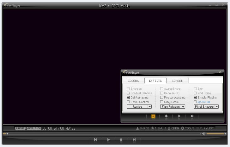The height and width of the screenshot is (147, 230).
Task: Click the Resize button
Action: [137, 107]
